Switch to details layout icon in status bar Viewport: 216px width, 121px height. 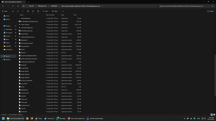(x=212, y=115)
